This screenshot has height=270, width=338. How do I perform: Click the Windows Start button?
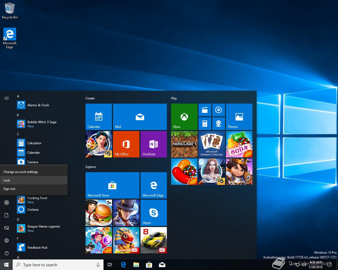(x=6, y=265)
